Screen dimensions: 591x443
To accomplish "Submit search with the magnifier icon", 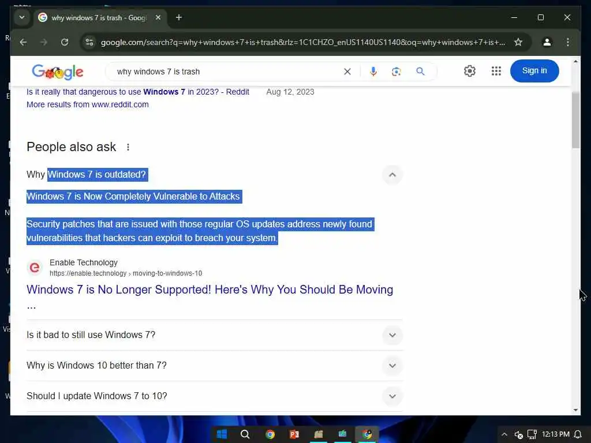I will [420, 72].
